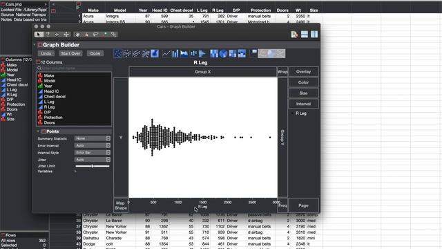Choose the Treemap element icon

[x=233, y=53]
